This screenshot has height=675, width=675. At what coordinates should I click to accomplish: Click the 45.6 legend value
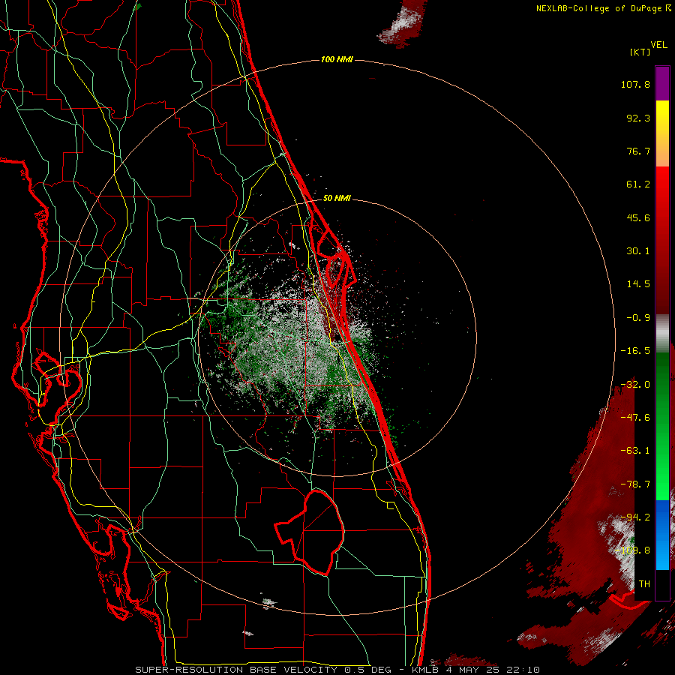tap(638, 217)
